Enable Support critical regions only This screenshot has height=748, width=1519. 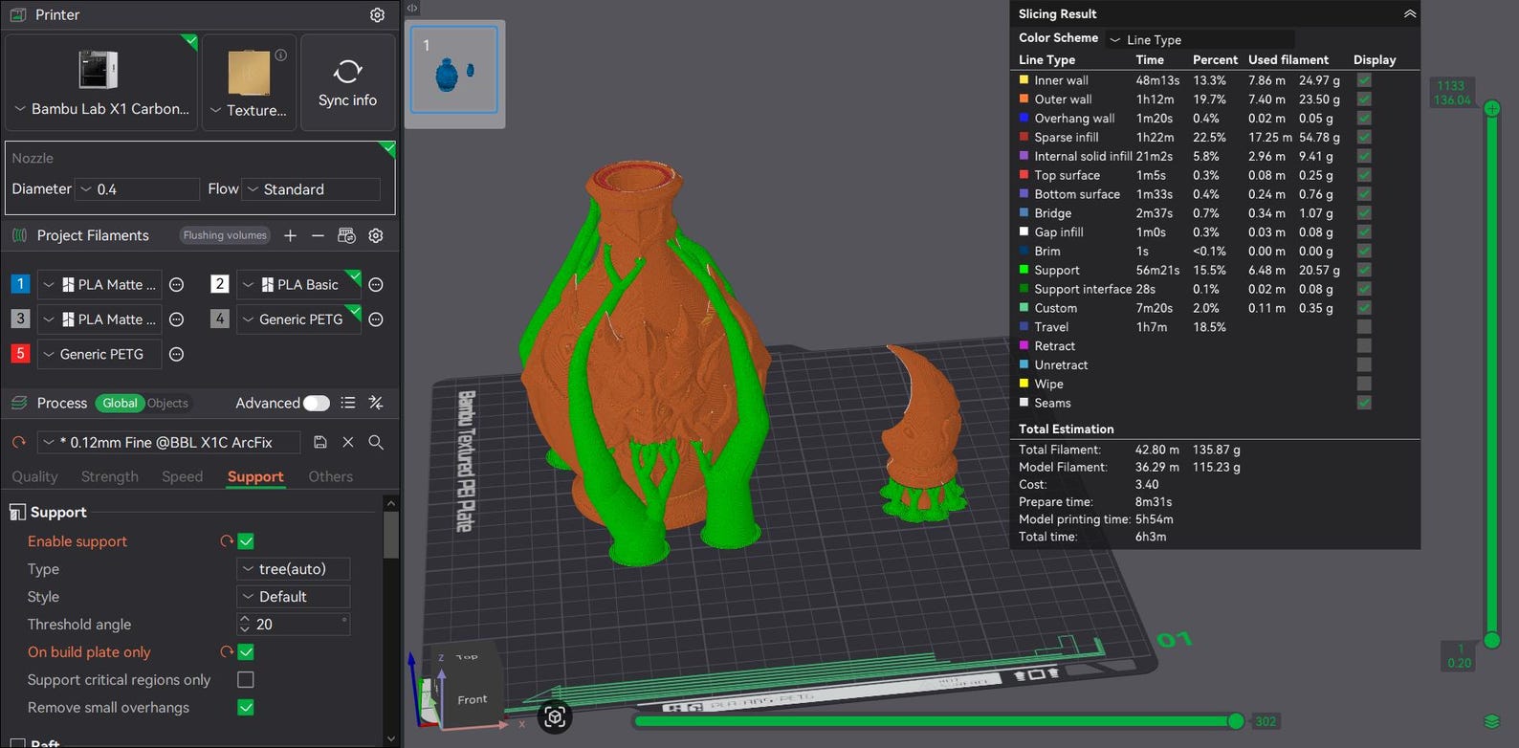[246, 679]
